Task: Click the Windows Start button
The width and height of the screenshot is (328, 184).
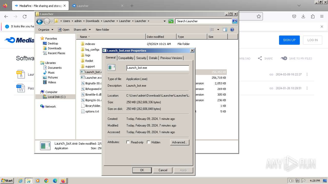Action: point(7,180)
